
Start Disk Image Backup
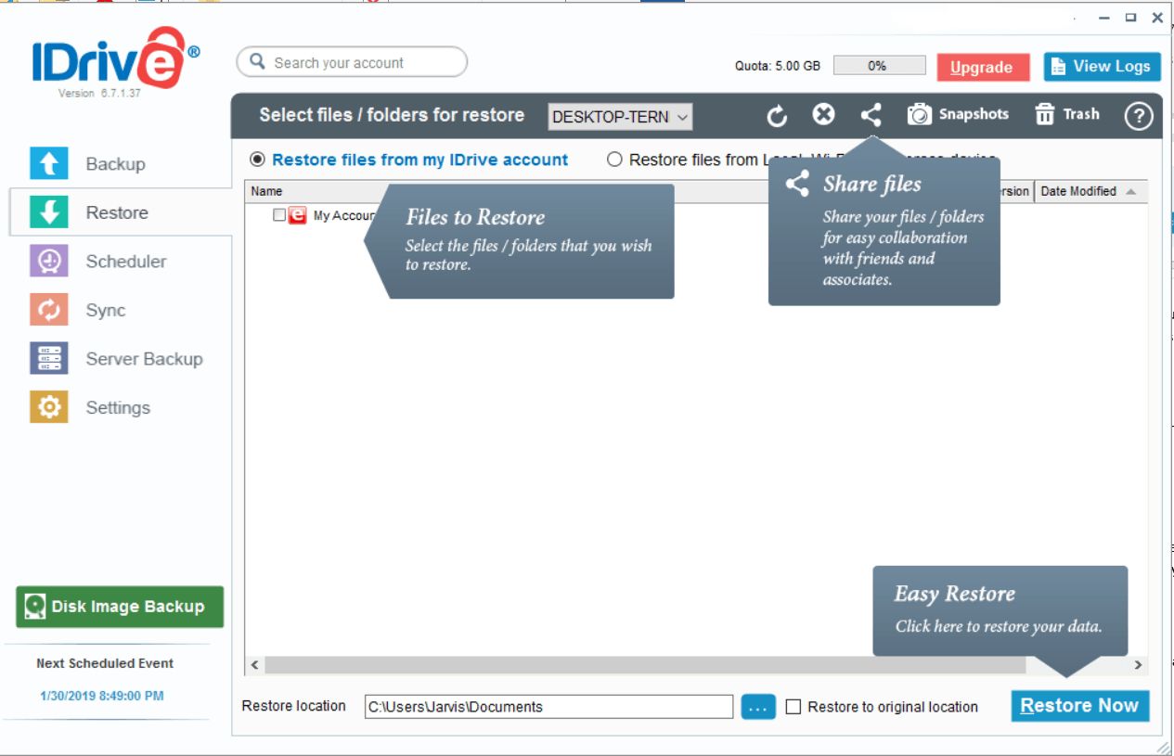tap(120, 607)
